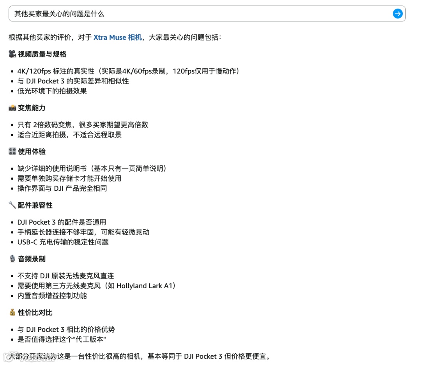Click the line about 缺少详细的使用说明书

(92, 168)
